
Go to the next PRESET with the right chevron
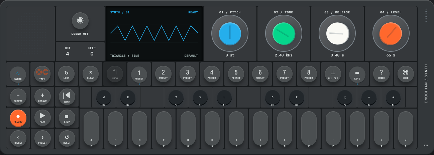[42, 139]
